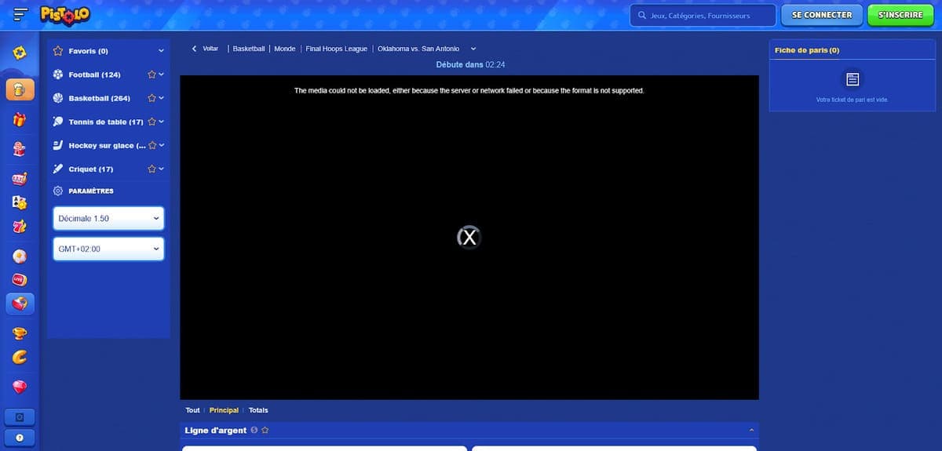Click the pink diamond sidebar icon
Image resolution: width=942 pixels, height=451 pixels.
click(x=20, y=387)
